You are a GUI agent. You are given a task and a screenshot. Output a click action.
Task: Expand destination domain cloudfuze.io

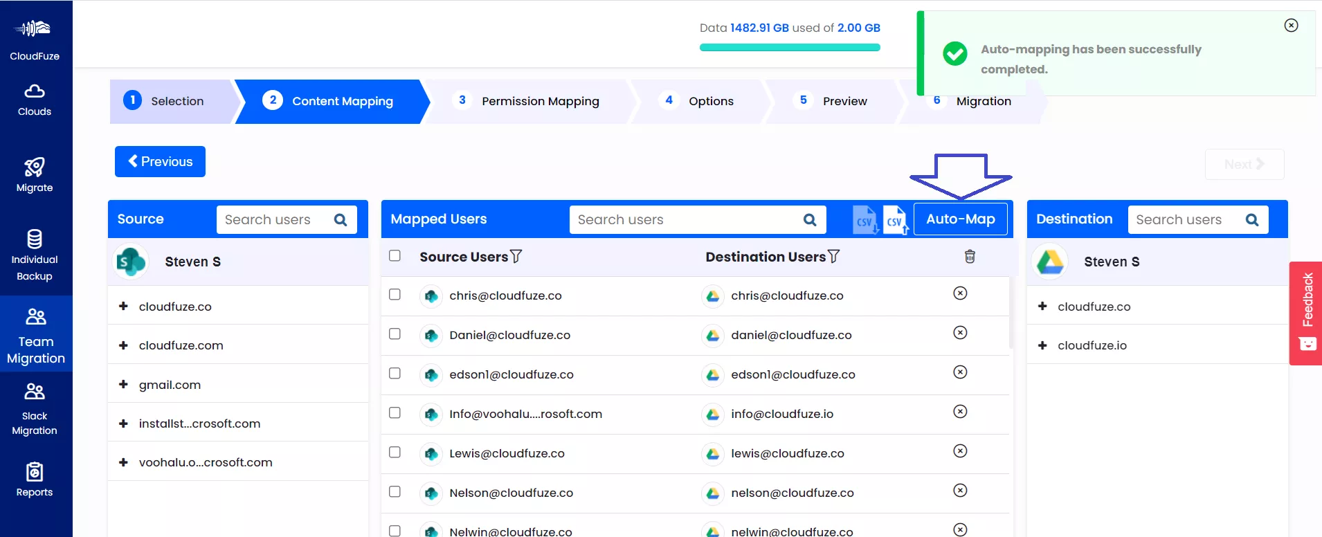click(1042, 345)
